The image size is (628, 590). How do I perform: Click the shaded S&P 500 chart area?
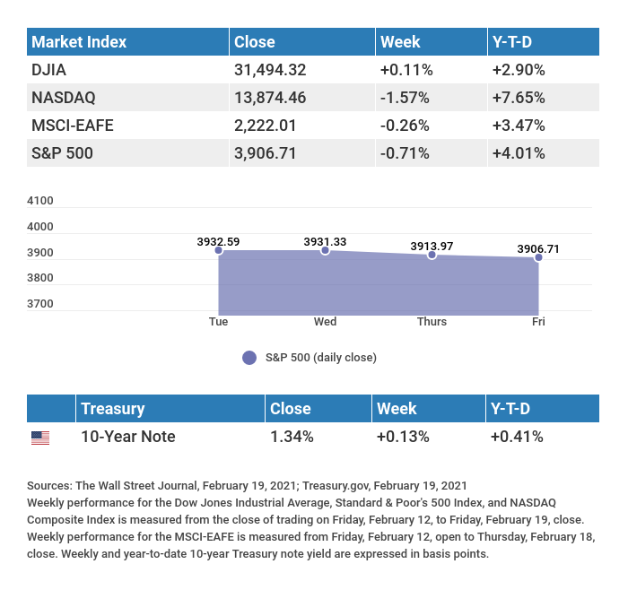(377, 285)
